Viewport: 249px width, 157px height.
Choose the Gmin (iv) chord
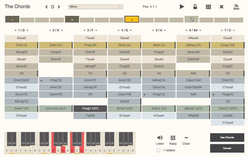124,45
